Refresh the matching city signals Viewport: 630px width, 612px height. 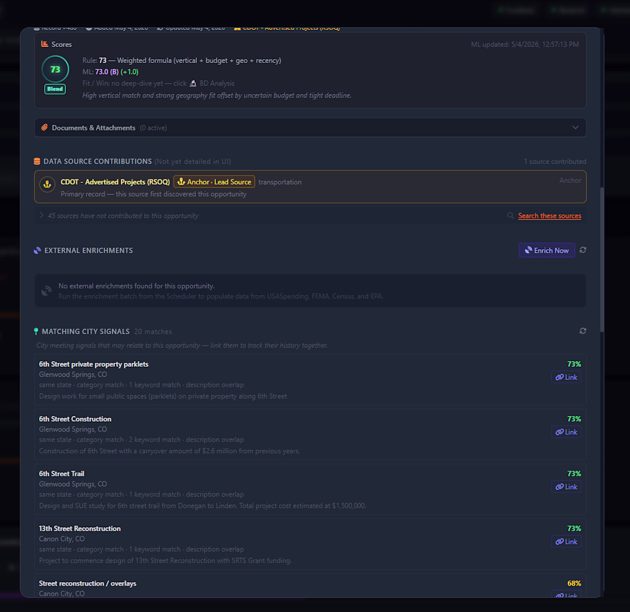582,331
